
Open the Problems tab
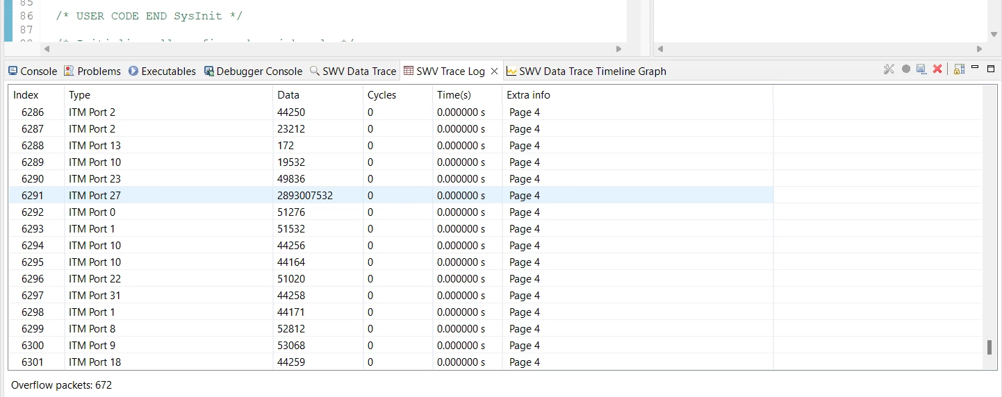(92, 71)
